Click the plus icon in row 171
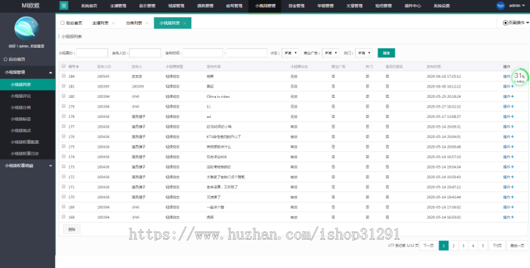Viewport: 530px width, 268px height. click(x=512, y=187)
